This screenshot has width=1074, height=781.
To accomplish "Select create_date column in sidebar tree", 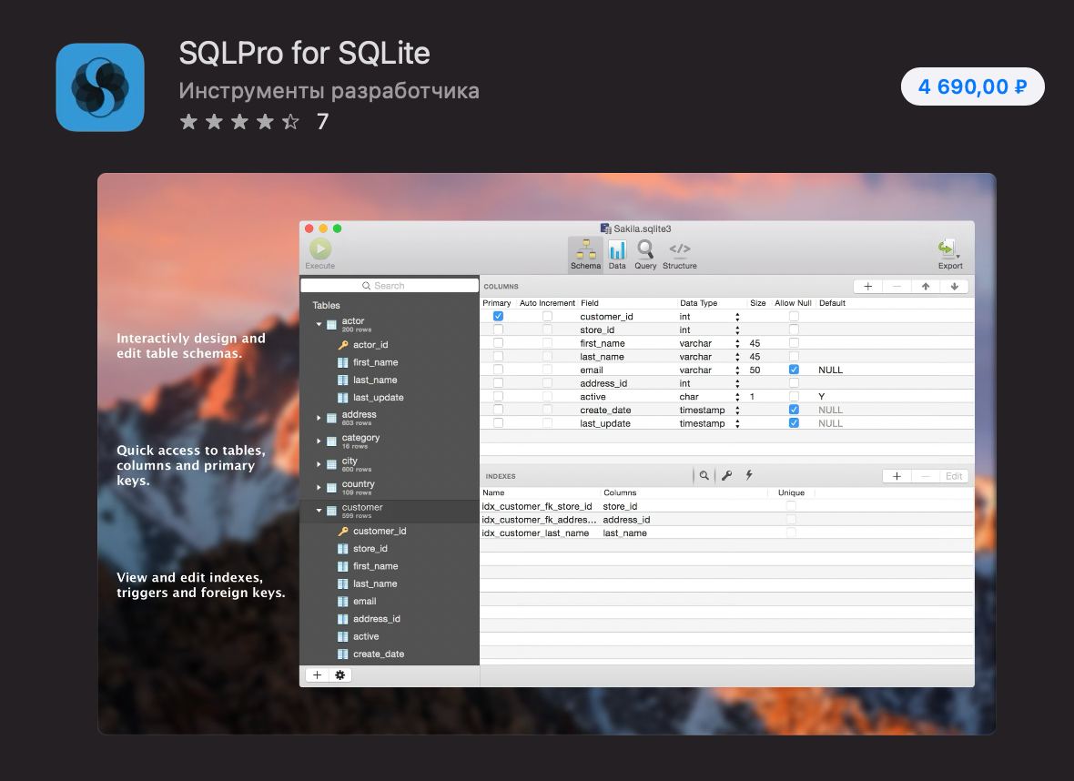I will (x=379, y=654).
